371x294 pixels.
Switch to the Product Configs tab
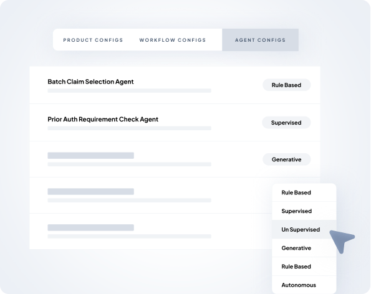[93, 40]
